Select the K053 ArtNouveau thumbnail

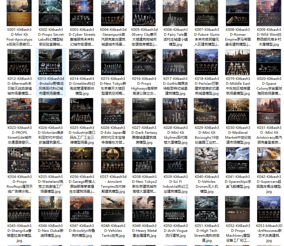click(269, 209)
